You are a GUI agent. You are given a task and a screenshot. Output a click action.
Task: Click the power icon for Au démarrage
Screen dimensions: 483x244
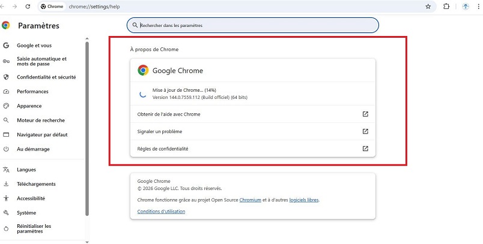(x=6, y=149)
